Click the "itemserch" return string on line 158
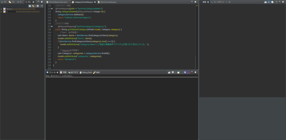Screen dimensions: 286x140 [70, 59]
